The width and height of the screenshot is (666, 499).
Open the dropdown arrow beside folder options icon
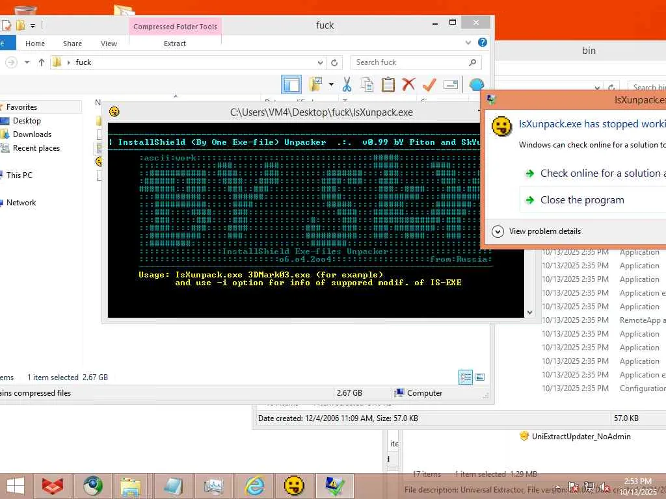(331, 84)
